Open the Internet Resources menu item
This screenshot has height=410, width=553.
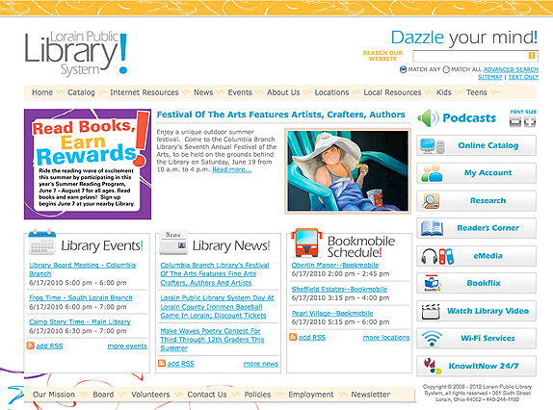click(145, 92)
